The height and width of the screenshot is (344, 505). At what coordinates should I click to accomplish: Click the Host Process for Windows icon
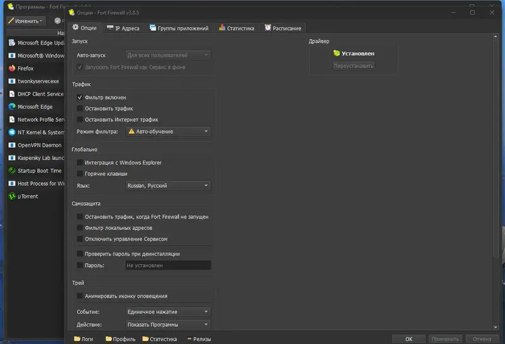[x=12, y=183]
